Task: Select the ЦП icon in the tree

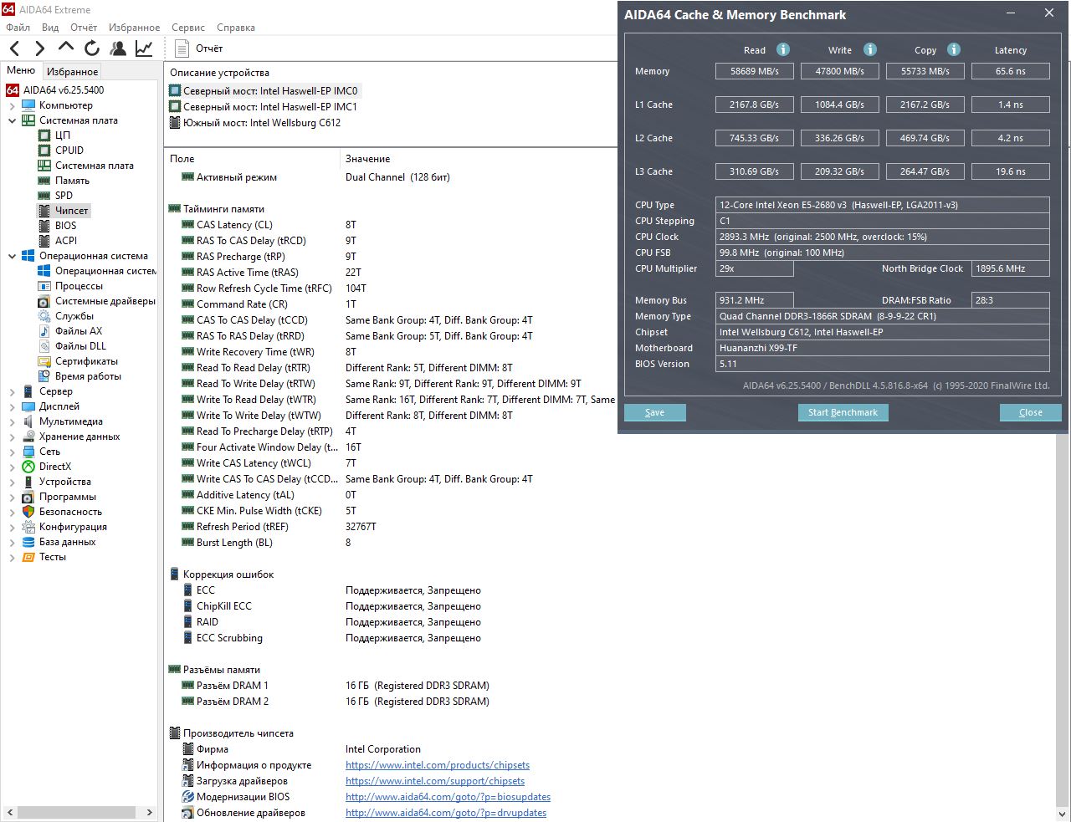Action: coord(44,135)
